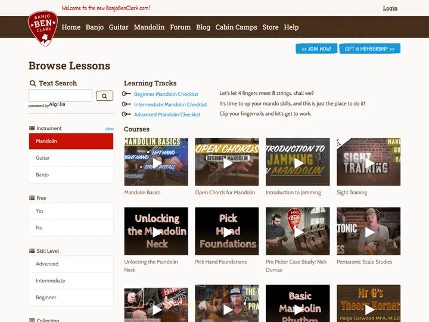
Task: Open the Open Chords for Mandolin title
Action: pyautogui.click(x=225, y=193)
